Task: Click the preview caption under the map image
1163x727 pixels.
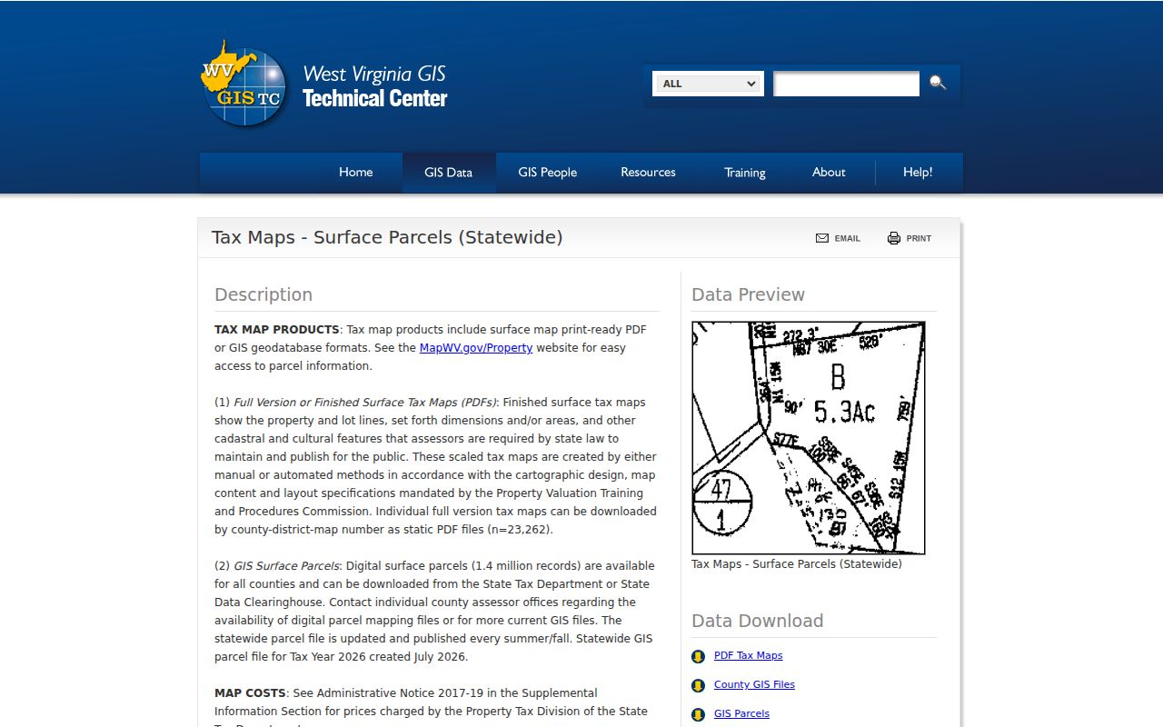Action: point(797,563)
